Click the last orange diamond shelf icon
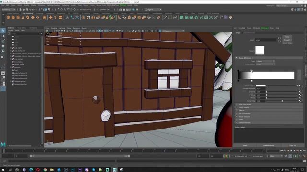The height and width of the screenshot is (172, 307). [x=230, y=18]
